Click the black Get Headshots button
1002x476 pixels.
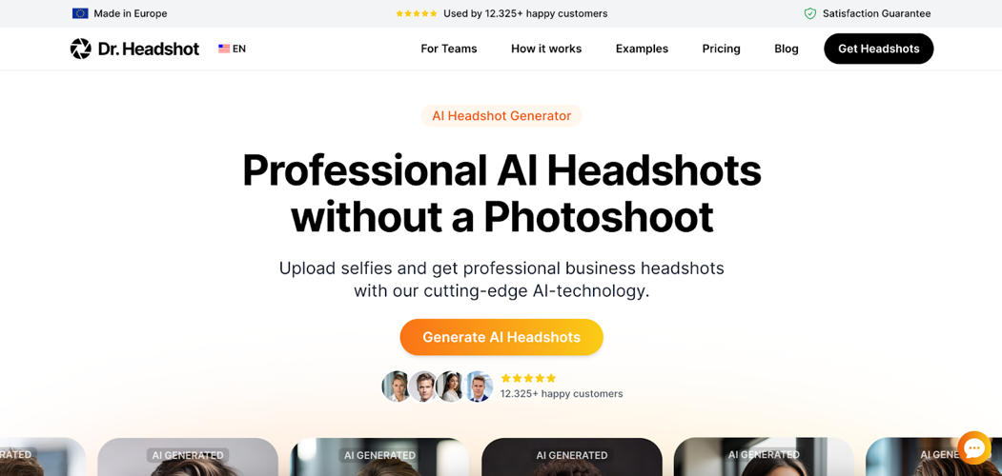pyautogui.click(x=879, y=49)
